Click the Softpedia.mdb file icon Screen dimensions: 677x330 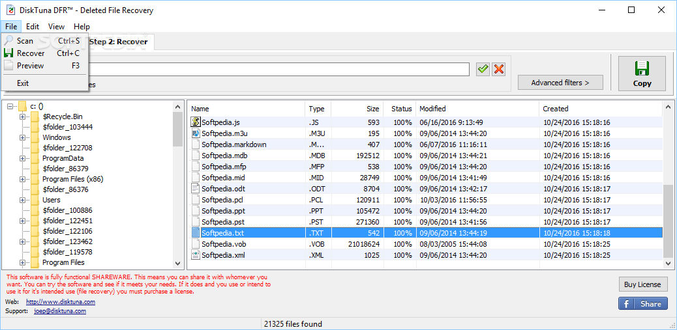pos(196,156)
